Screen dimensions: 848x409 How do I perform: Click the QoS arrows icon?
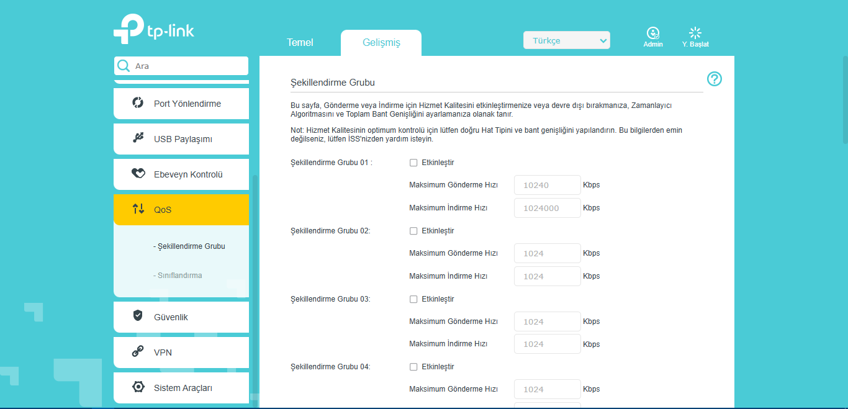138,209
